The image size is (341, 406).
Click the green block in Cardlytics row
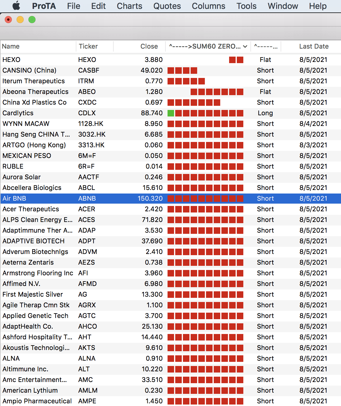pos(171,113)
